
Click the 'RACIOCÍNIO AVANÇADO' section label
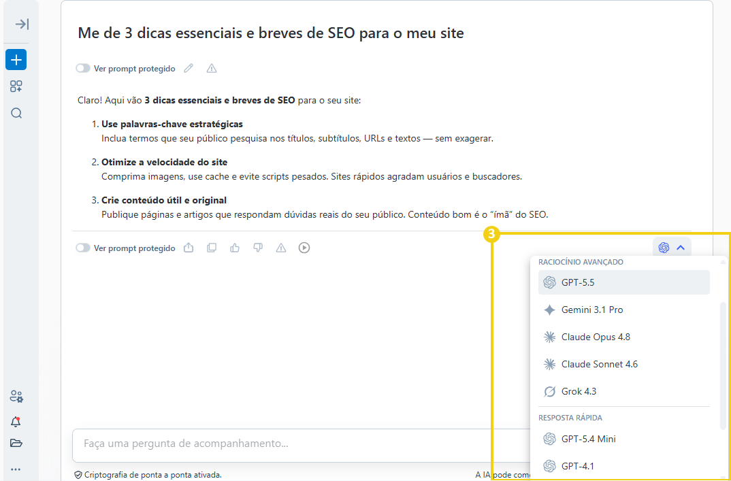(581, 262)
